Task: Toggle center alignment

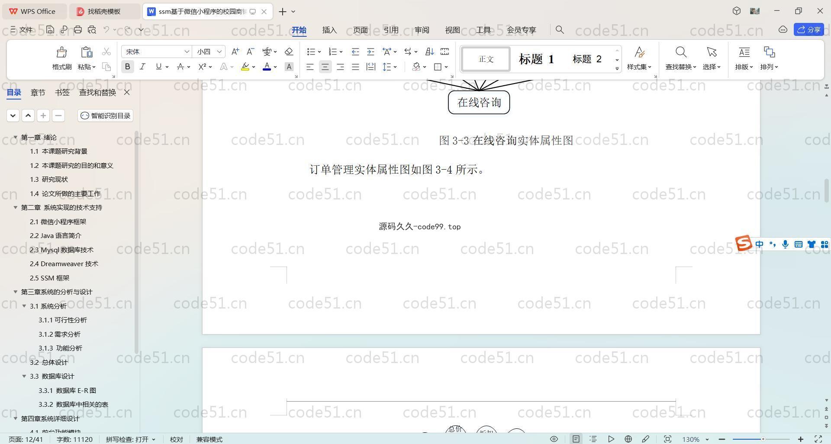Action: coord(325,67)
